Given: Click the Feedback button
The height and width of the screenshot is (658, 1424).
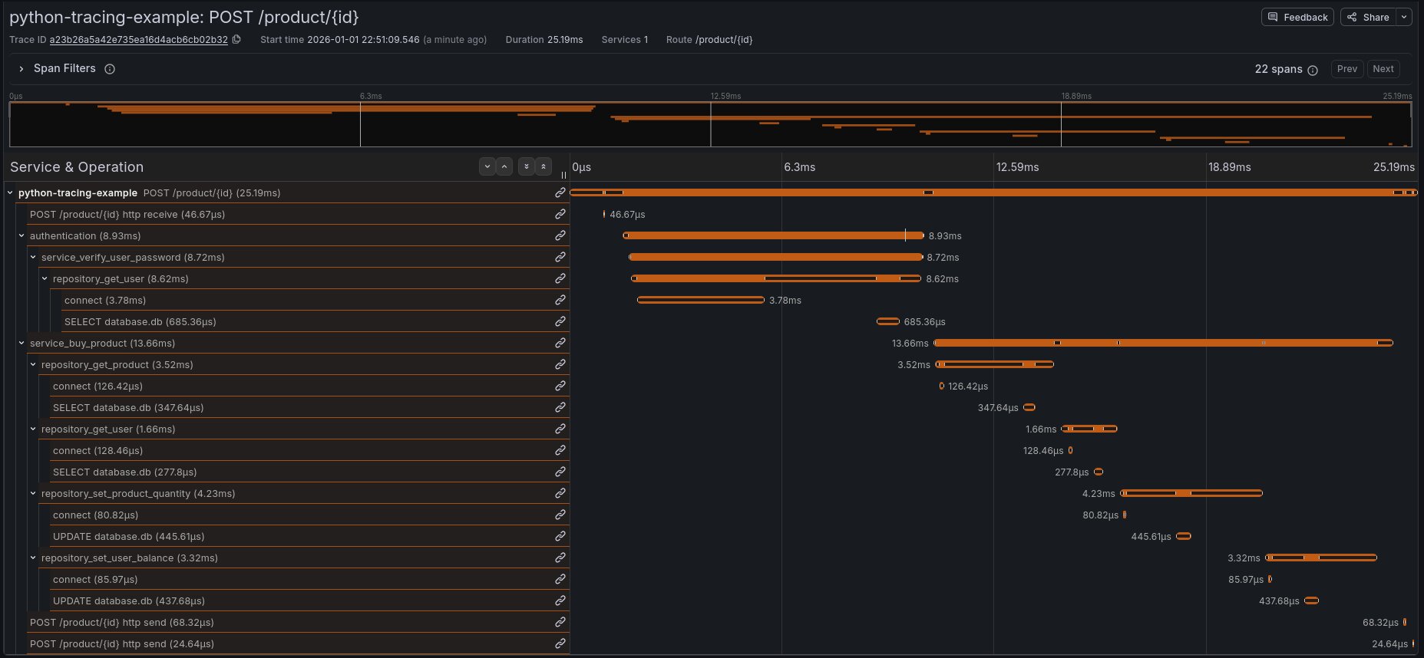Looking at the screenshot, I should (1297, 17).
